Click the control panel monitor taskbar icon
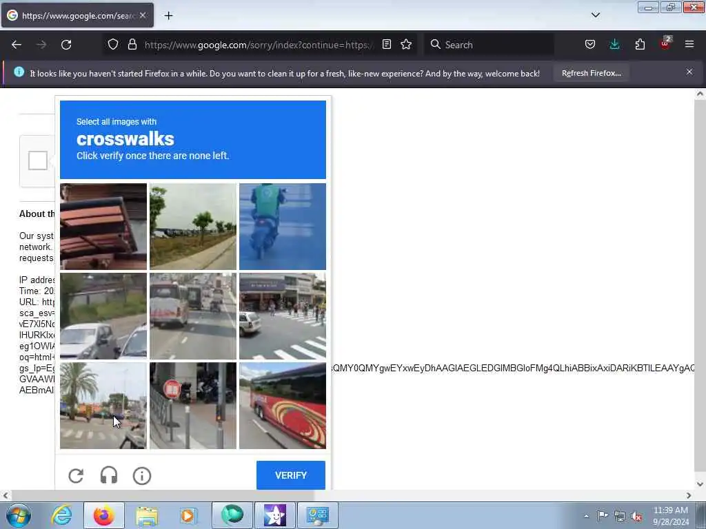The image size is (706, 529). click(318, 515)
